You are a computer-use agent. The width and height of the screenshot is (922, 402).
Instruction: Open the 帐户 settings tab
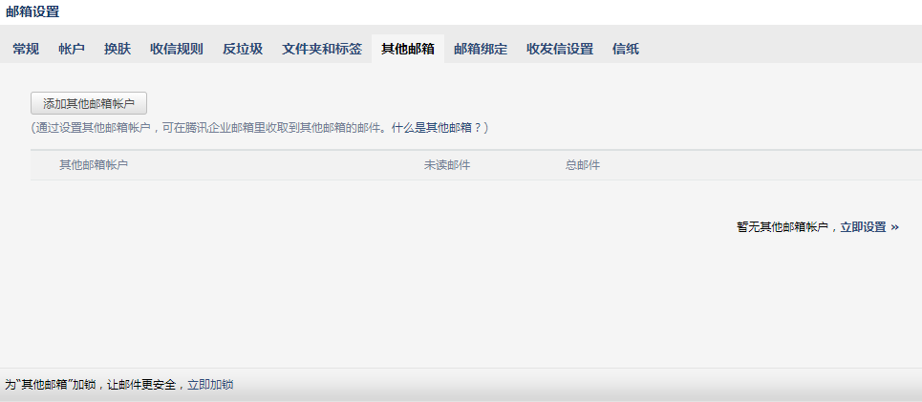coord(72,49)
